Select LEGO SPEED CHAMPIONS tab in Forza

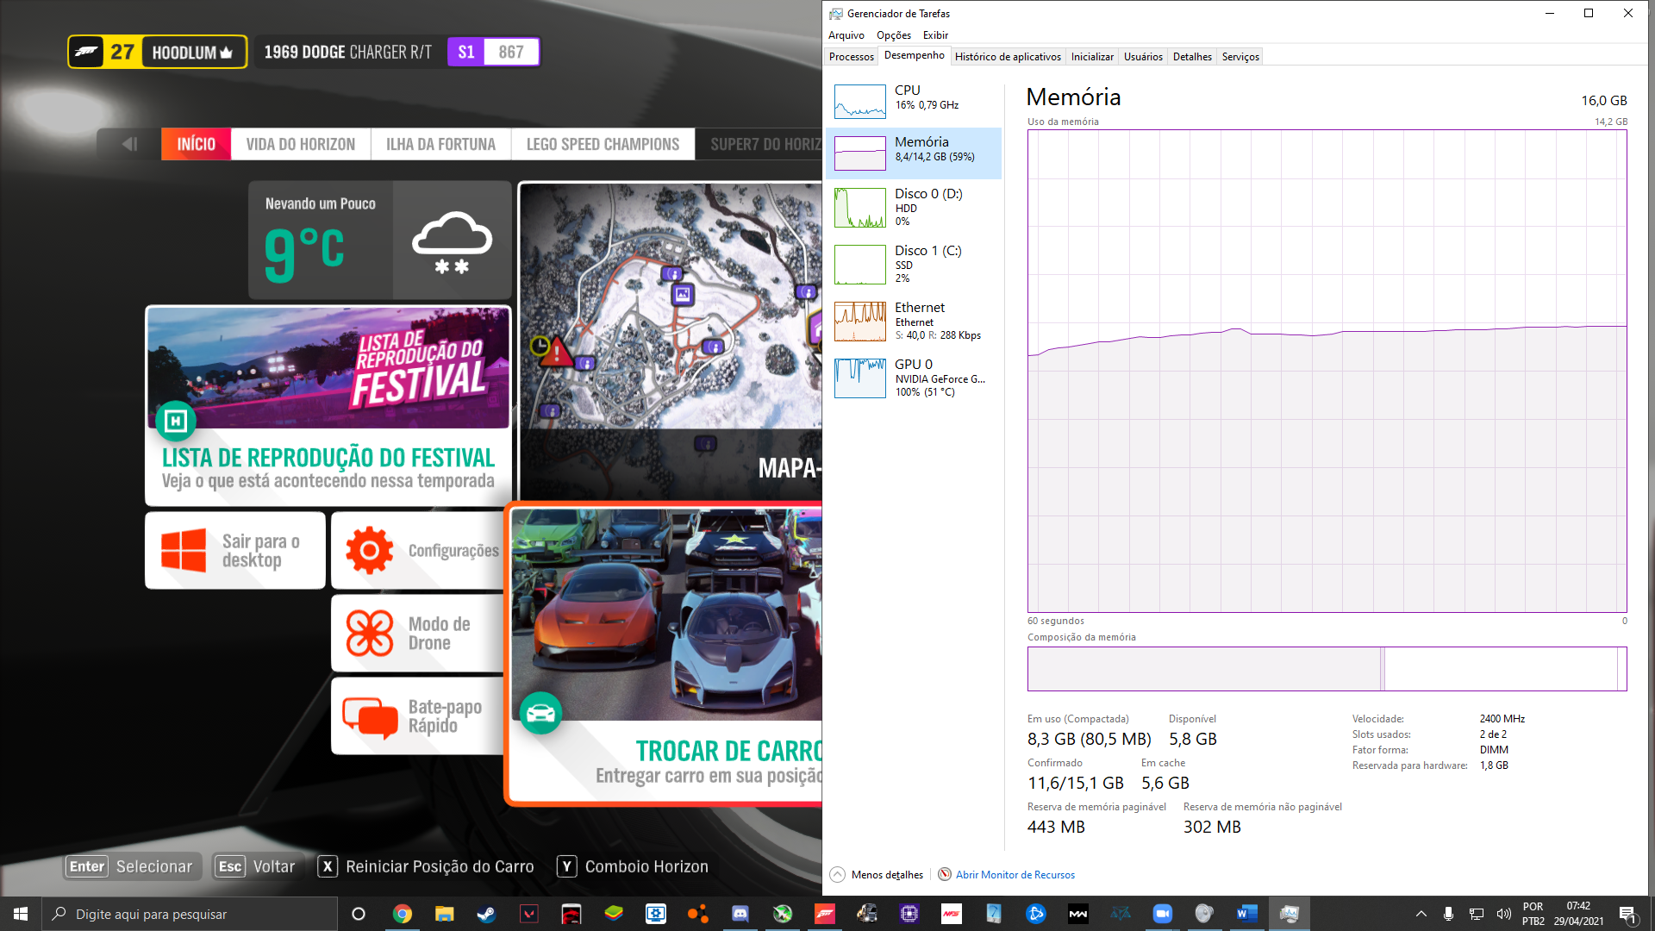[603, 144]
